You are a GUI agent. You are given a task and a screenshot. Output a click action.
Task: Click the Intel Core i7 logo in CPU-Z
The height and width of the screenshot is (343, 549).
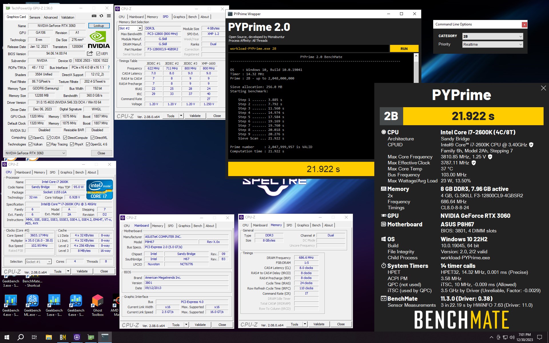(x=100, y=190)
